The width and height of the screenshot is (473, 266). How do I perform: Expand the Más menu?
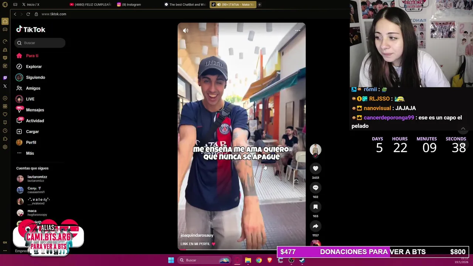tap(25, 153)
